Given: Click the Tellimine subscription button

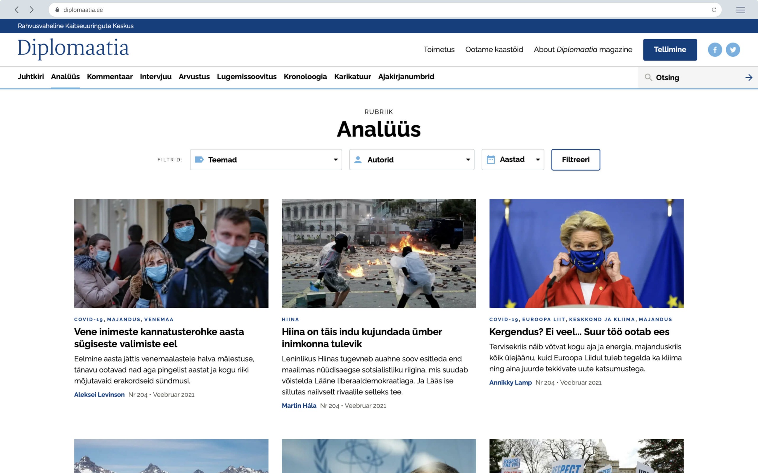Looking at the screenshot, I should click(670, 49).
